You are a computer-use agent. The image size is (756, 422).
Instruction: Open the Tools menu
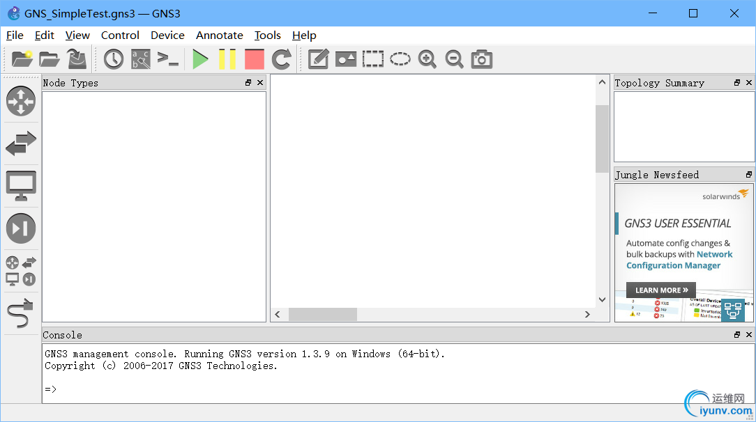[x=268, y=35]
